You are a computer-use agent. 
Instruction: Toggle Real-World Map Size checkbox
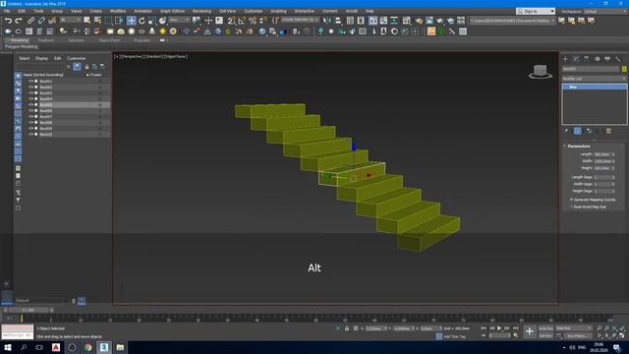point(571,206)
